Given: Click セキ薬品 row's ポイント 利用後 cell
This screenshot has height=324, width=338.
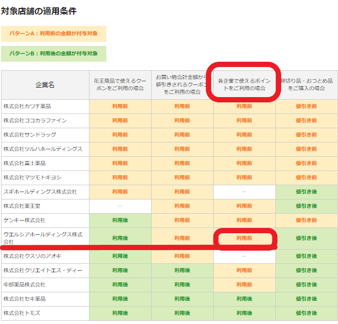Looking at the screenshot, I should coord(244,299).
